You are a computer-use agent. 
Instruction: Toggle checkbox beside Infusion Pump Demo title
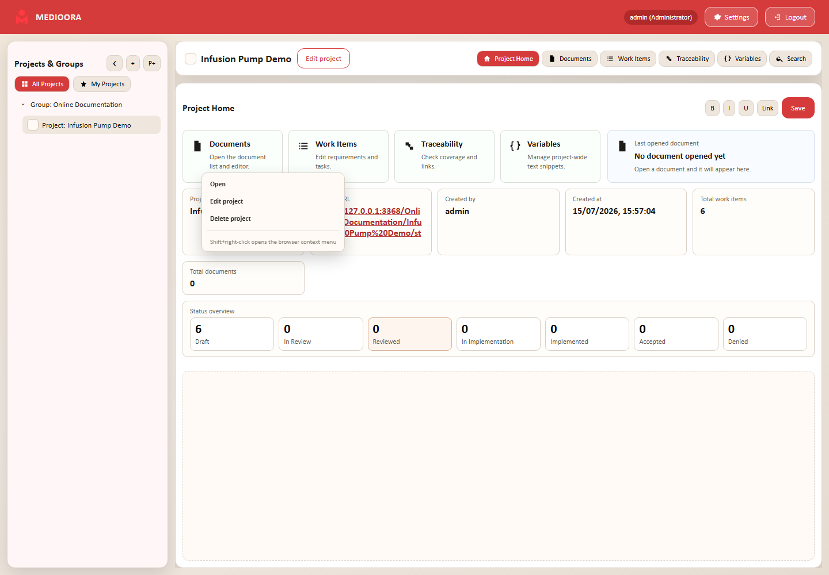coord(191,59)
